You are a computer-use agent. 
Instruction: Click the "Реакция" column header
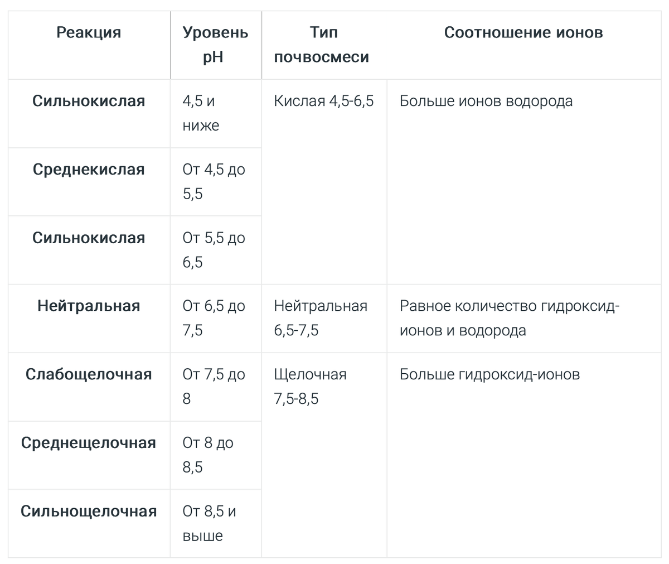[x=89, y=33]
